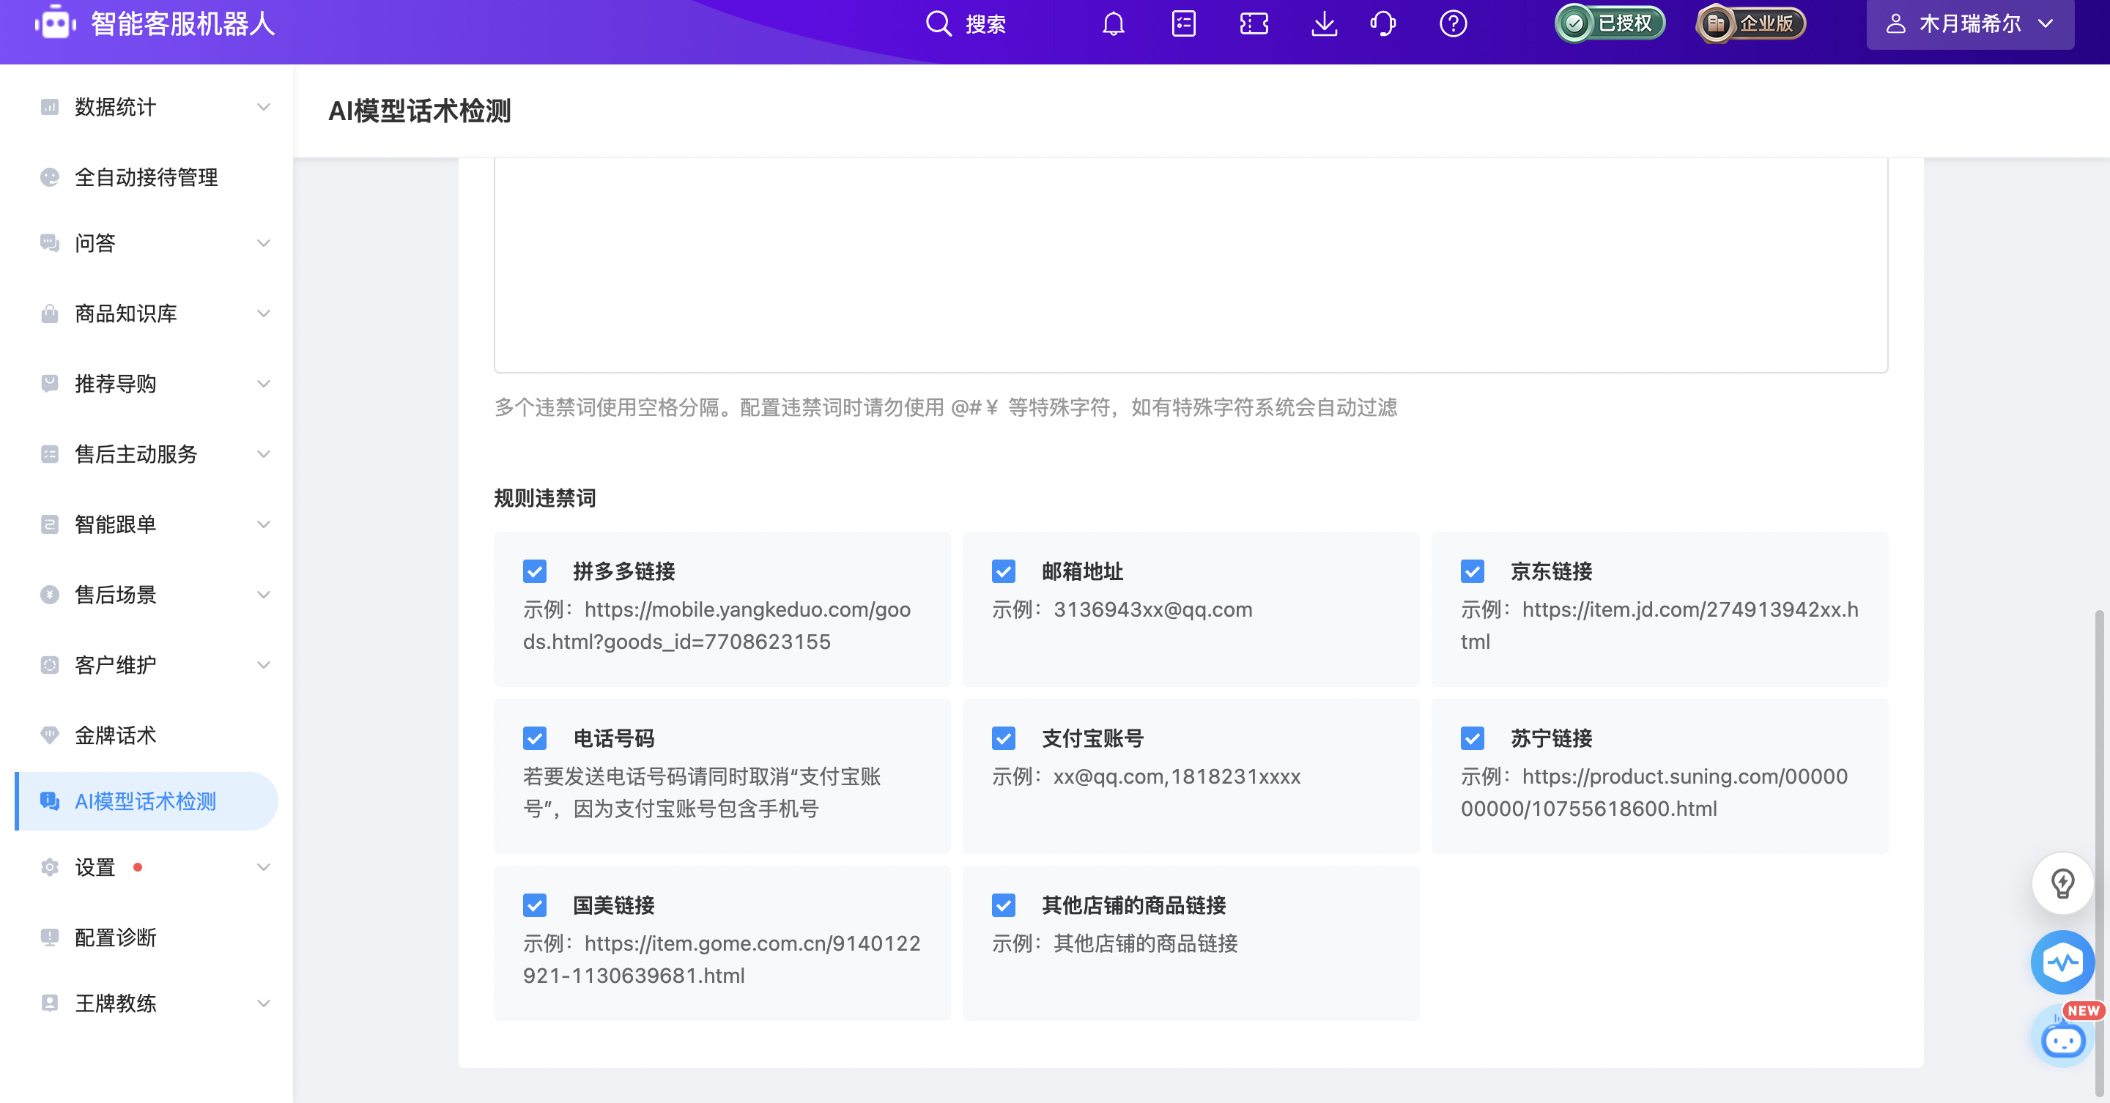Click the 推荐导购 sidebar icon
The height and width of the screenshot is (1103, 2110).
(x=50, y=383)
